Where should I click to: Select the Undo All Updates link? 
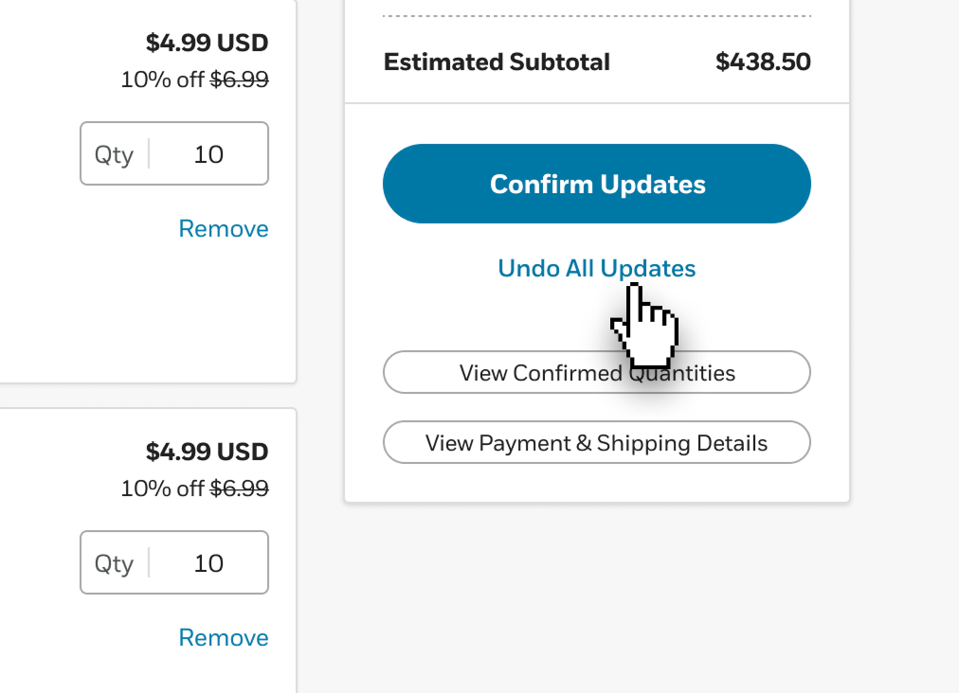tap(597, 268)
